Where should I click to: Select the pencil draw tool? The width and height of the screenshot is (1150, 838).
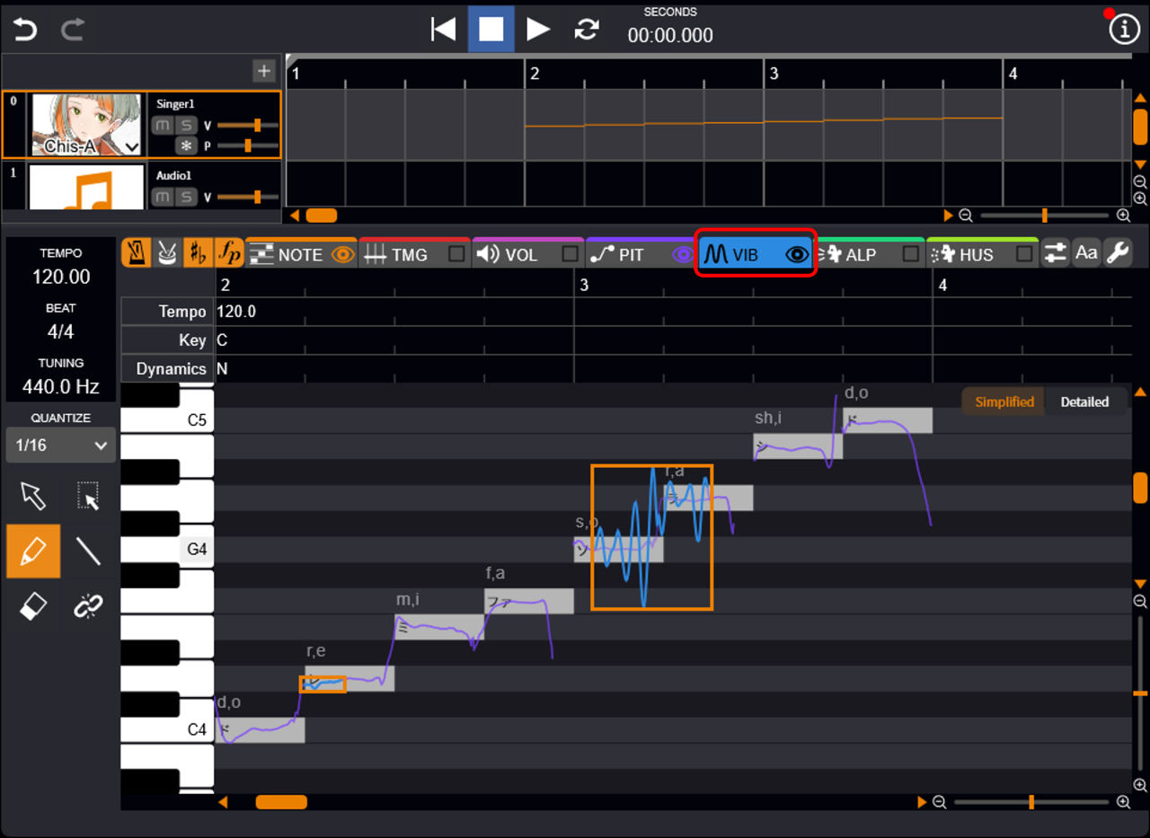(33, 551)
